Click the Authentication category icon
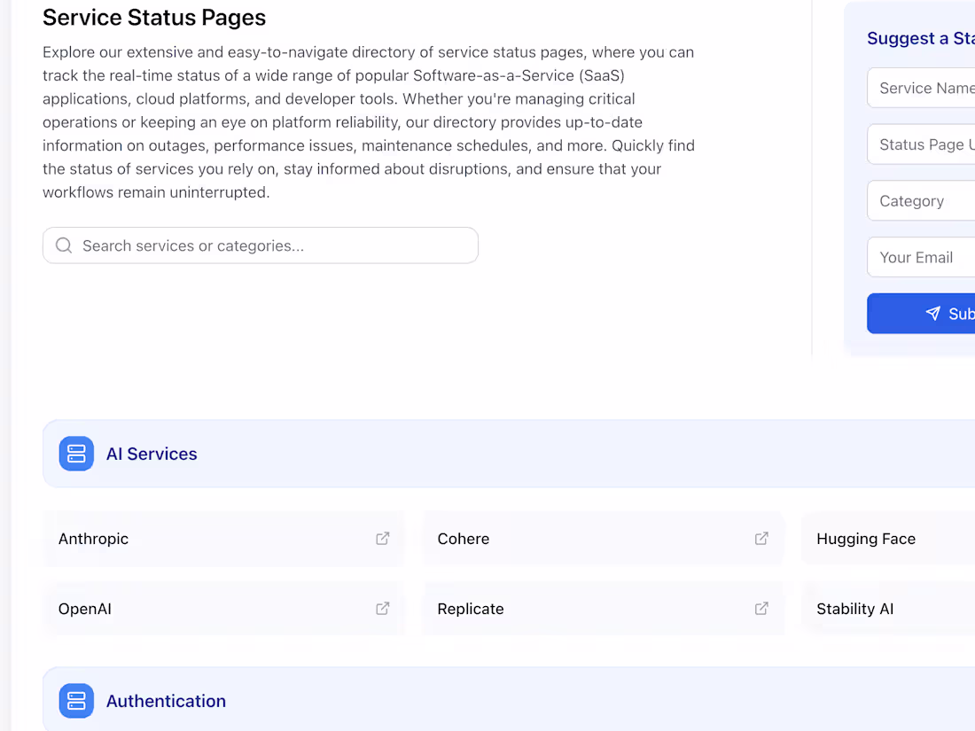Image resolution: width=975 pixels, height=731 pixels. click(76, 700)
